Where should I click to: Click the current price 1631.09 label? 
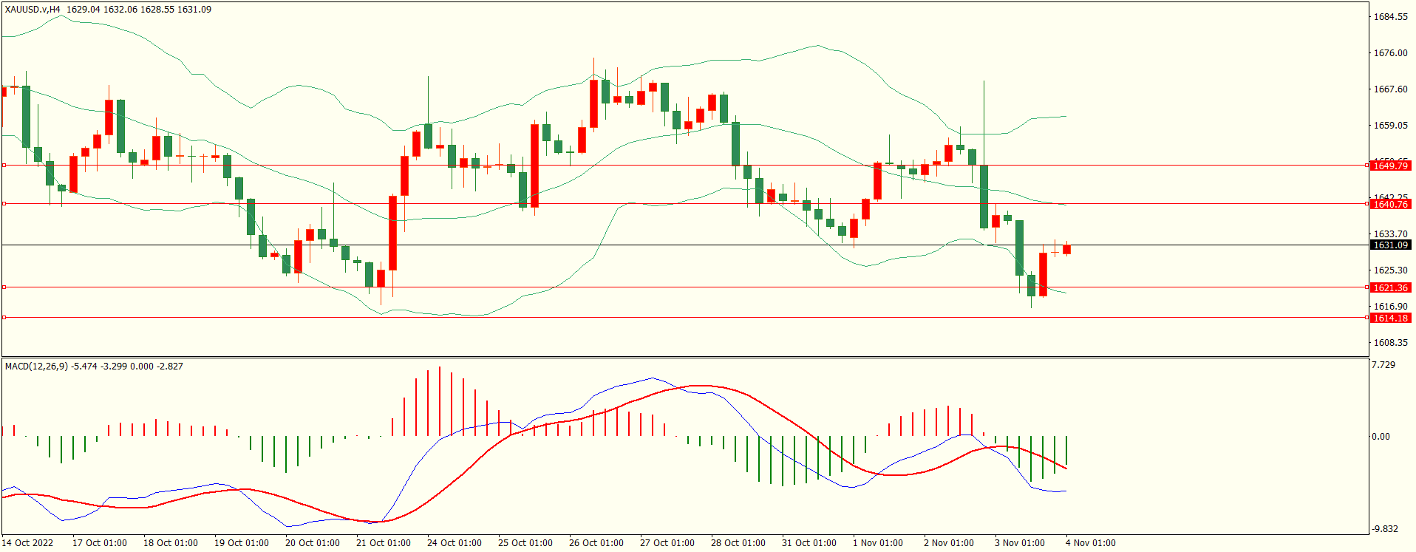pyautogui.click(x=1390, y=245)
